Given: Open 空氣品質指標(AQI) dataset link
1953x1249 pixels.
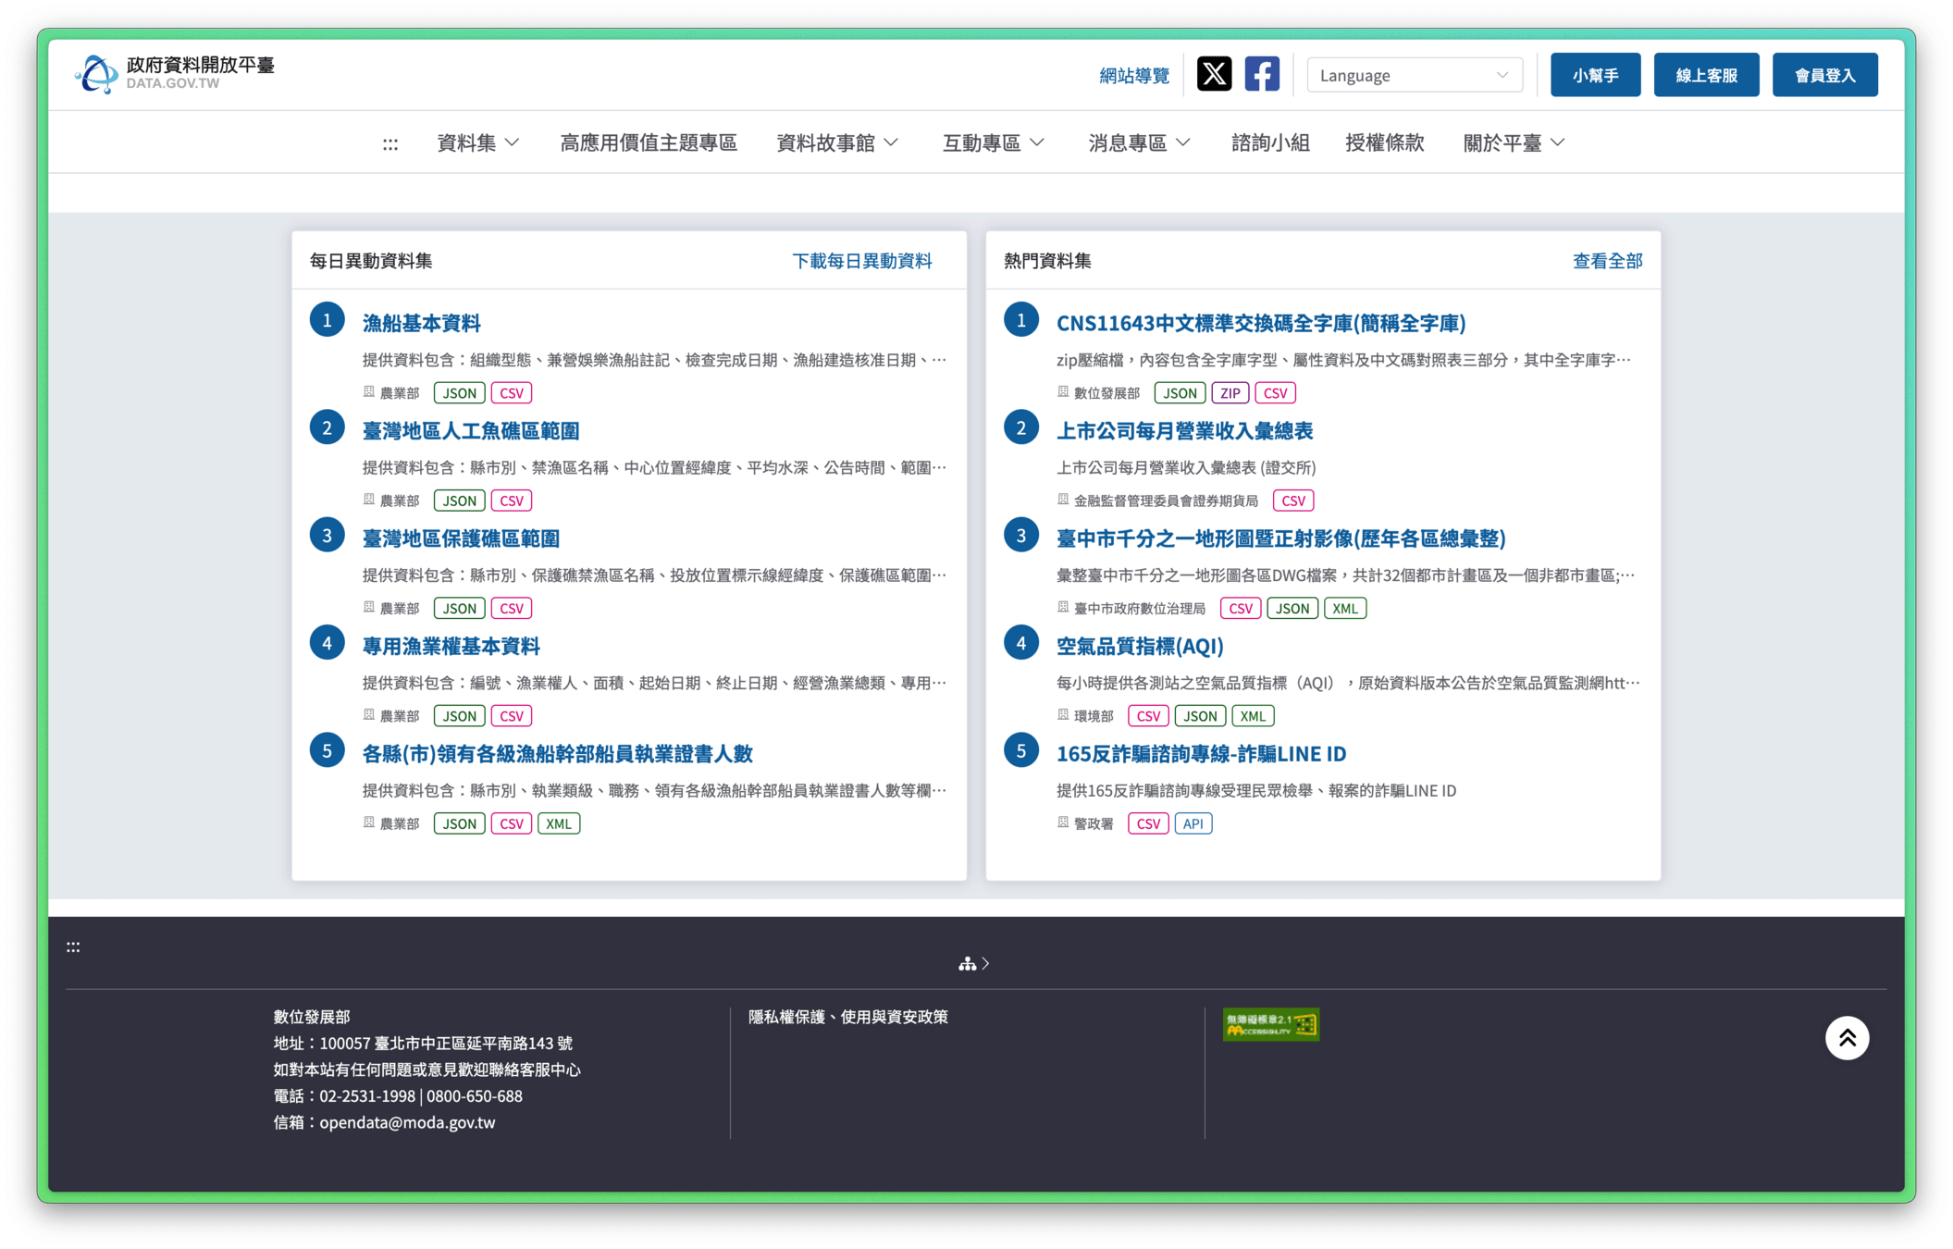Looking at the screenshot, I should pos(1140,646).
